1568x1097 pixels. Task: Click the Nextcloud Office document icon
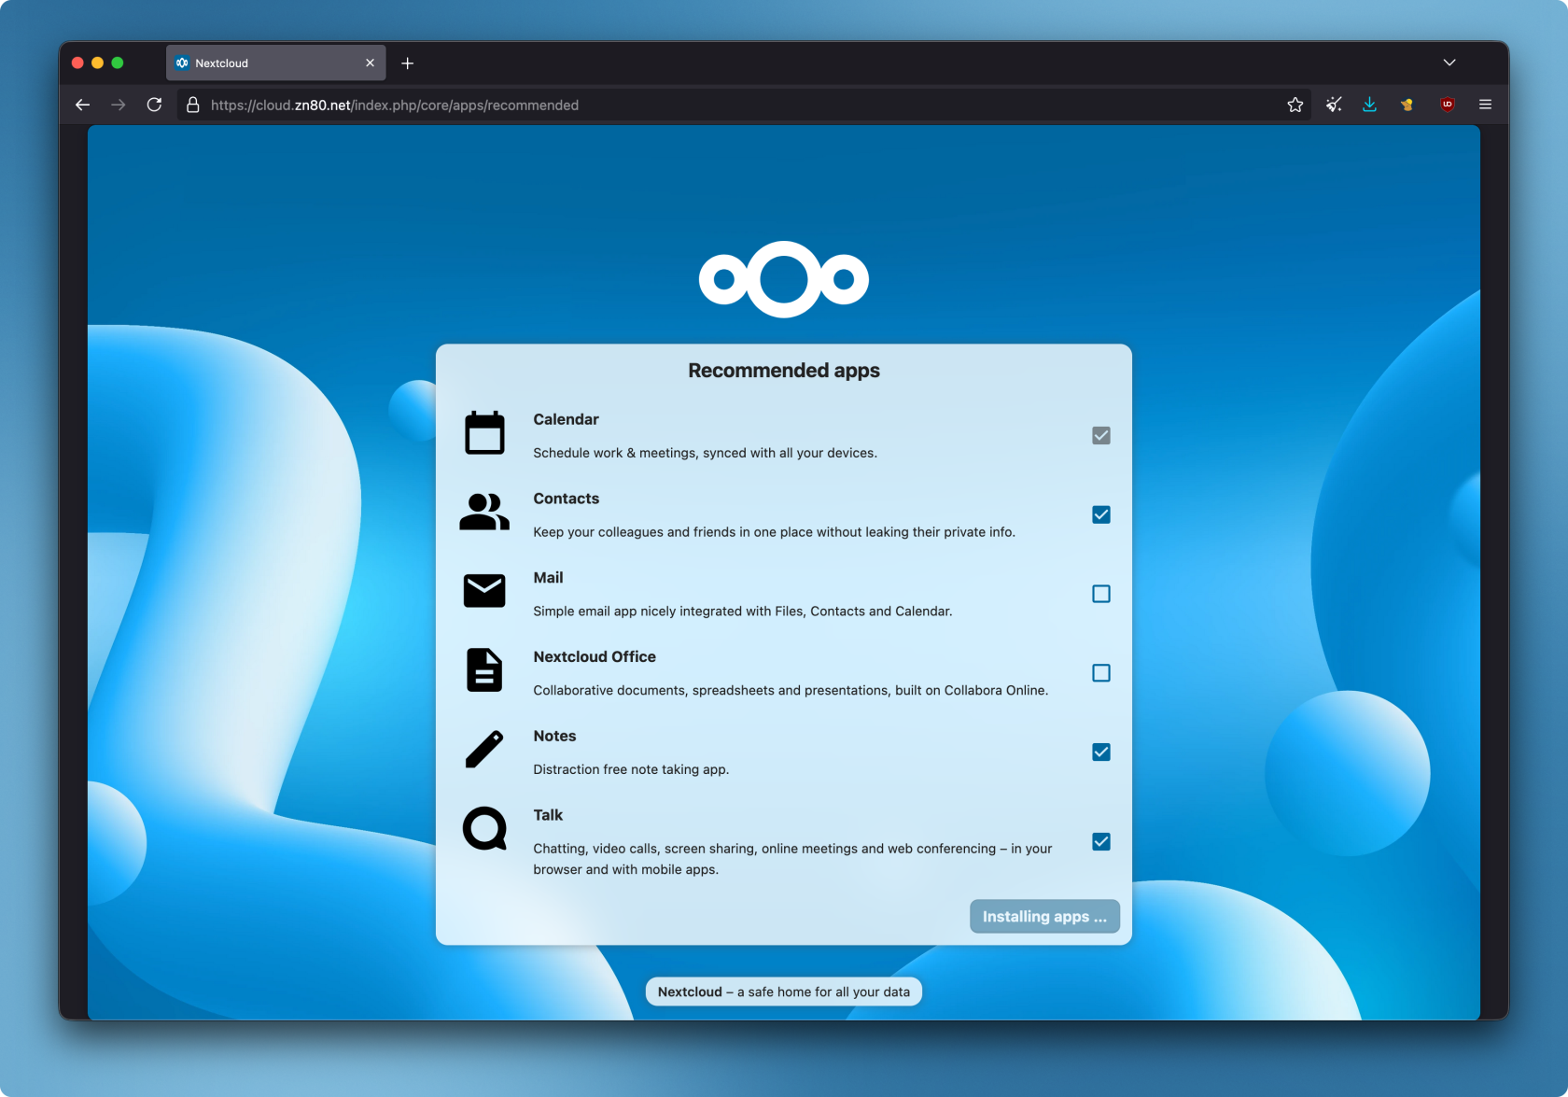pyautogui.click(x=484, y=670)
